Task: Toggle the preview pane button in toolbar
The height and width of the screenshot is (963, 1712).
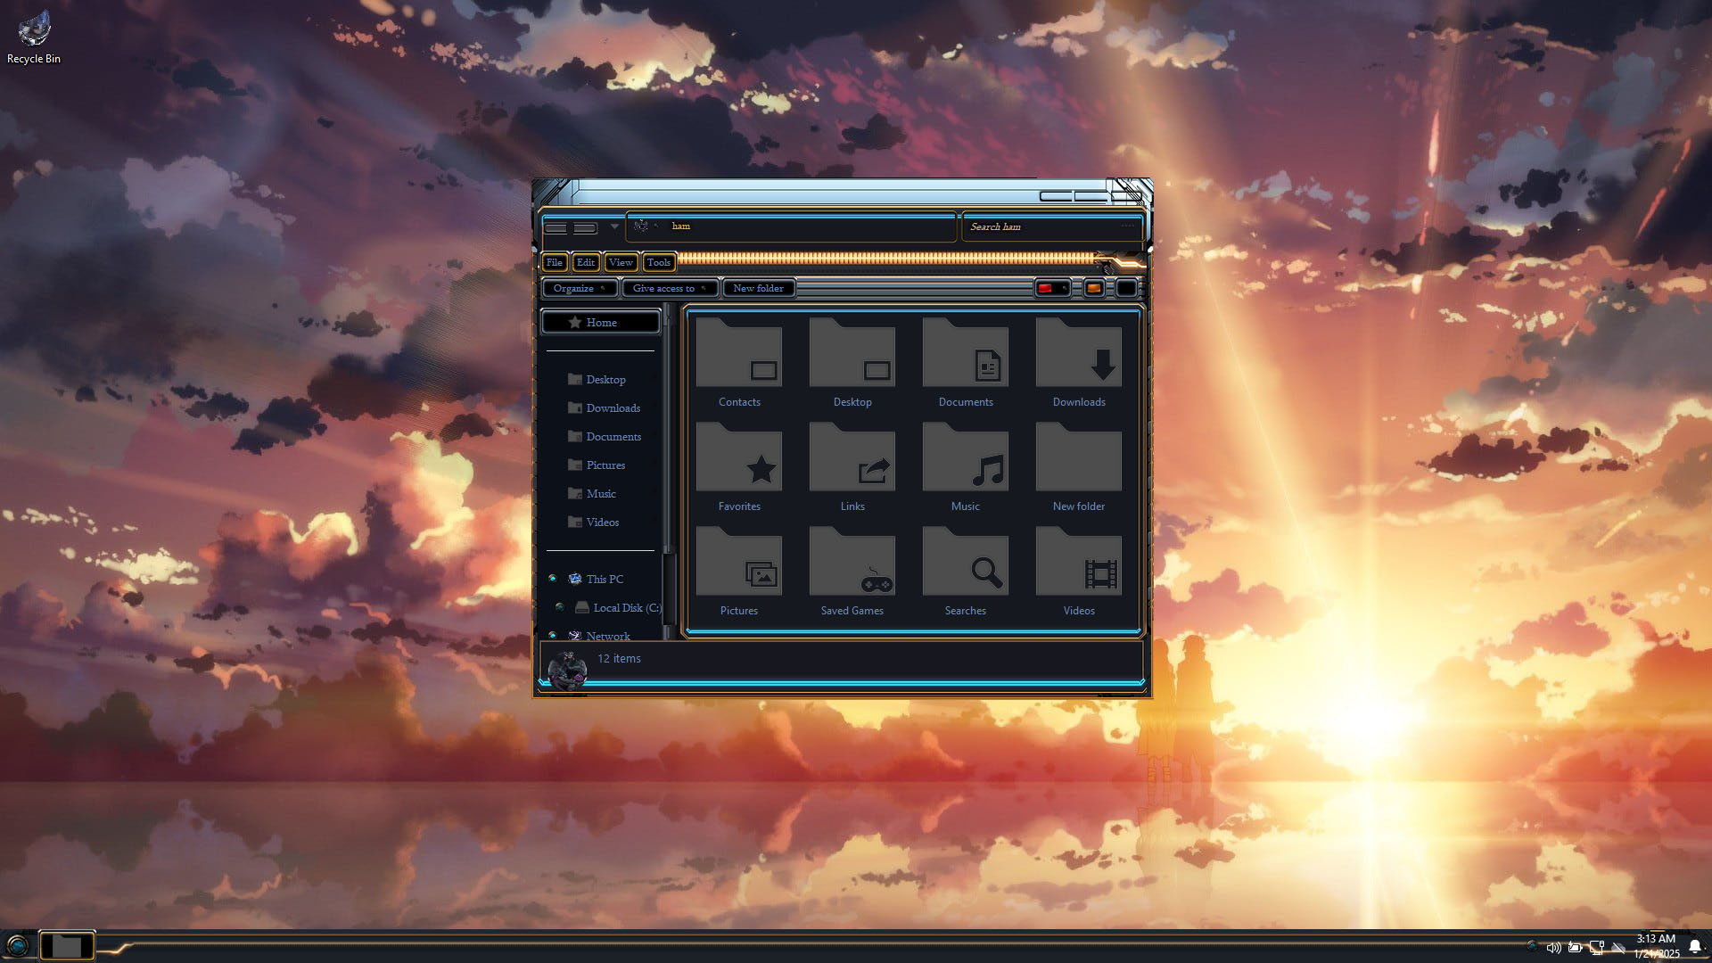Action: click(x=1094, y=288)
